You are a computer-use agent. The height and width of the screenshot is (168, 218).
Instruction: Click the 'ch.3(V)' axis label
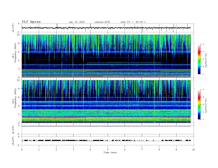(x=13, y=130)
